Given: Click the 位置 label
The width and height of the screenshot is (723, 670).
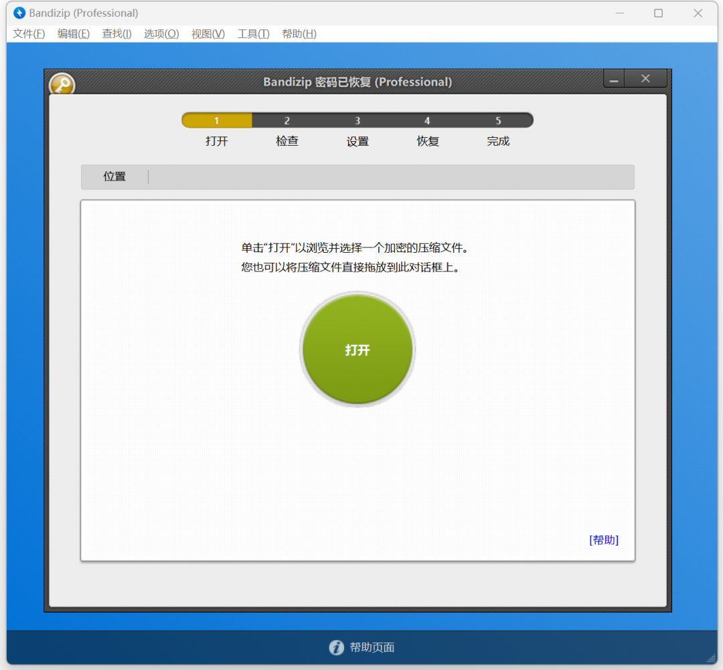Looking at the screenshot, I should [114, 177].
